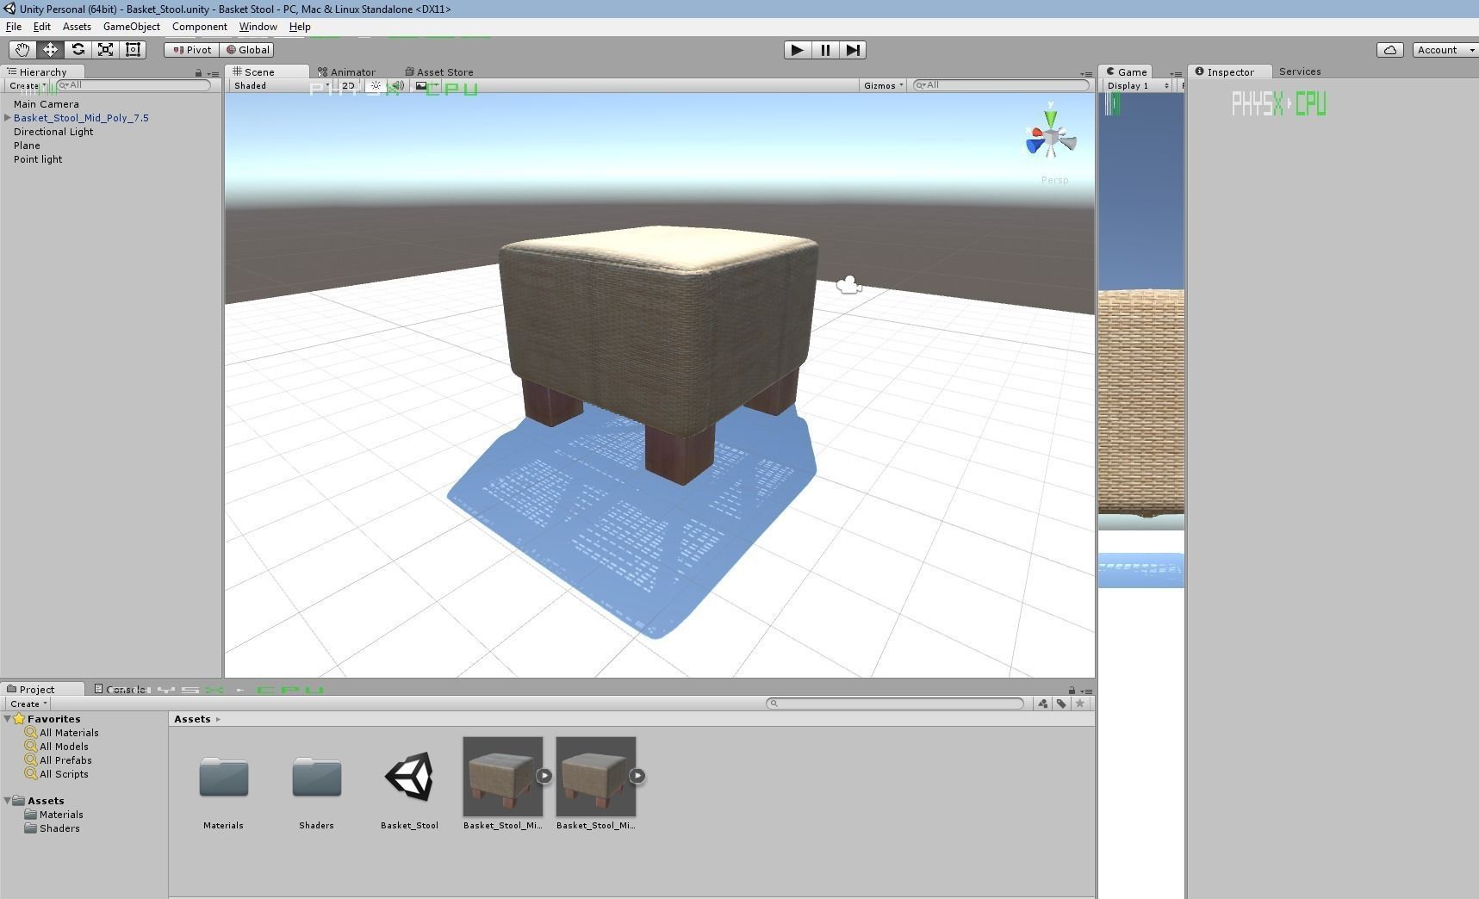Viewport: 1479px width, 899px height.
Task: Open the Component menu
Action: click(200, 27)
